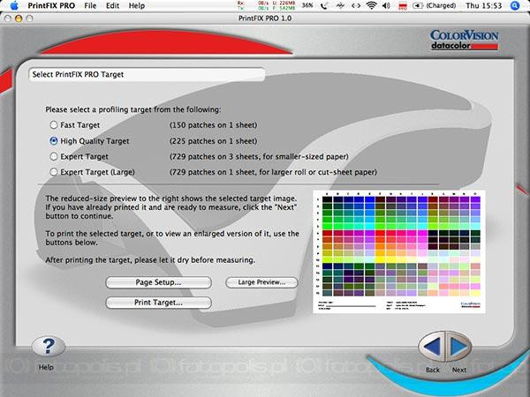Click the Thu 15:53 clock
This screenshot has height=397, width=530.
point(483,5)
